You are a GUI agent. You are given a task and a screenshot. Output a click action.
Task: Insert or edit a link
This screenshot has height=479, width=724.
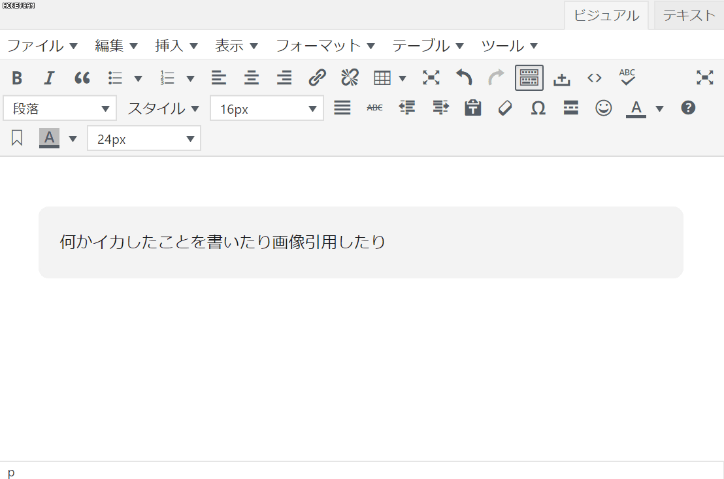click(317, 78)
